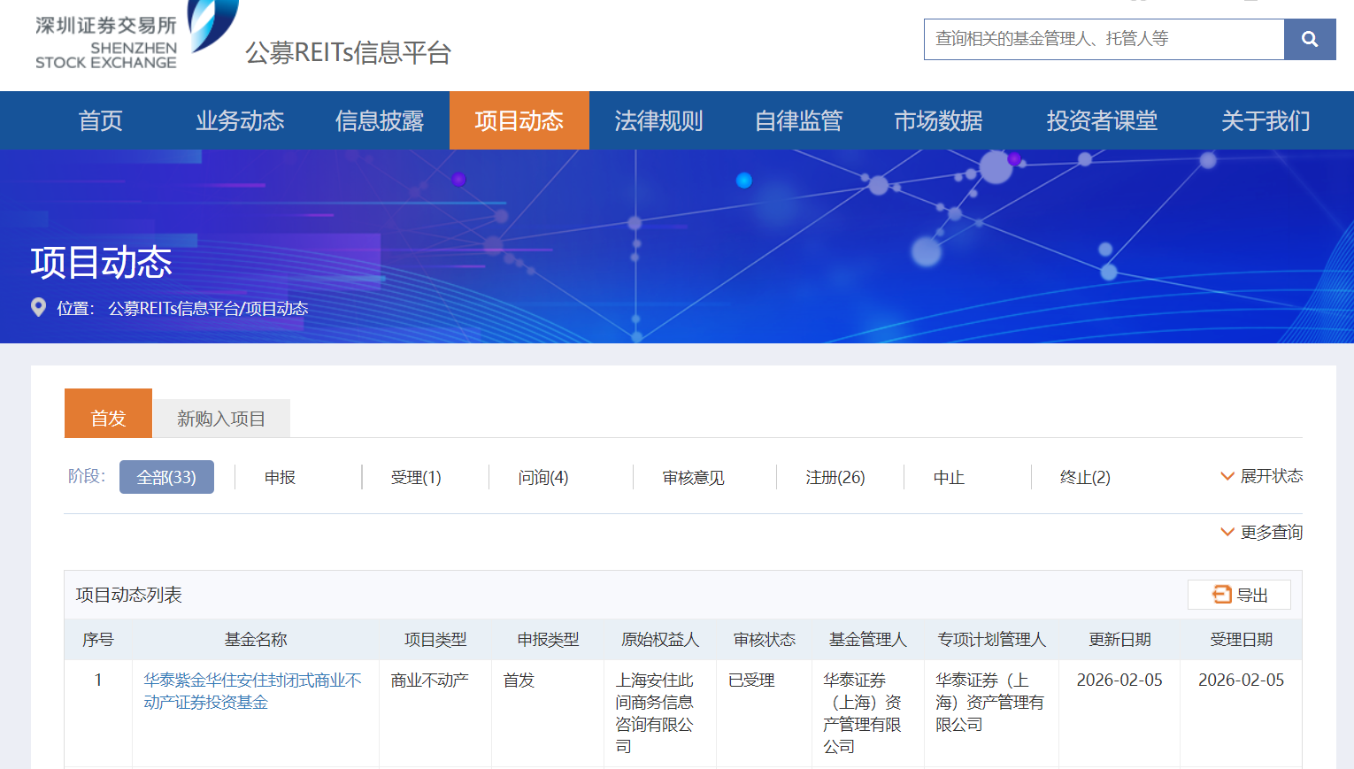
Task: Switch to the 新购入项目 tab
Action: click(221, 419)
